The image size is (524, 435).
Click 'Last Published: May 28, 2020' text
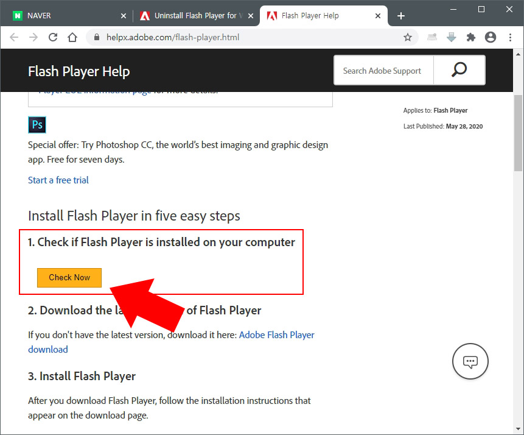tap(443, 126)
